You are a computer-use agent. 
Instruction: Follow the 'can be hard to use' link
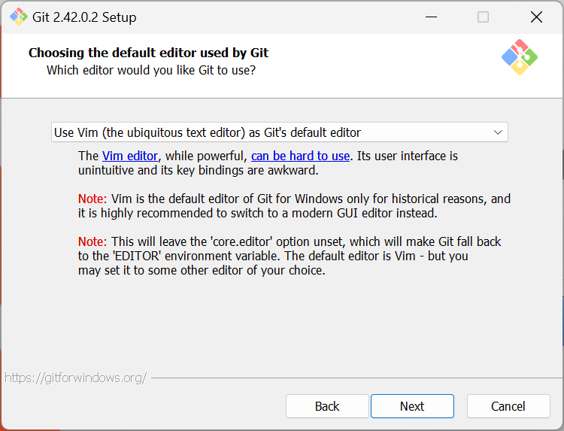point(300,156)
